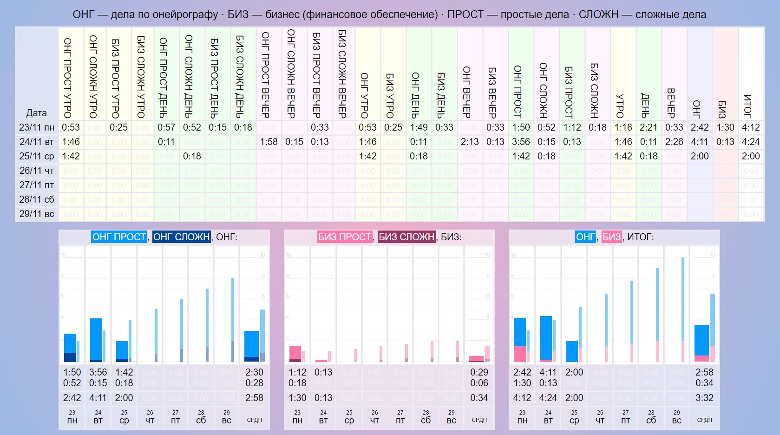
Task: Click the СРДН bar in the ИТОГ chart
Action: click(x=701, y=343)
